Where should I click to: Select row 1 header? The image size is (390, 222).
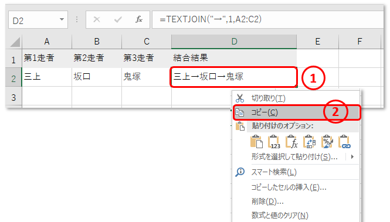point(13,59)
